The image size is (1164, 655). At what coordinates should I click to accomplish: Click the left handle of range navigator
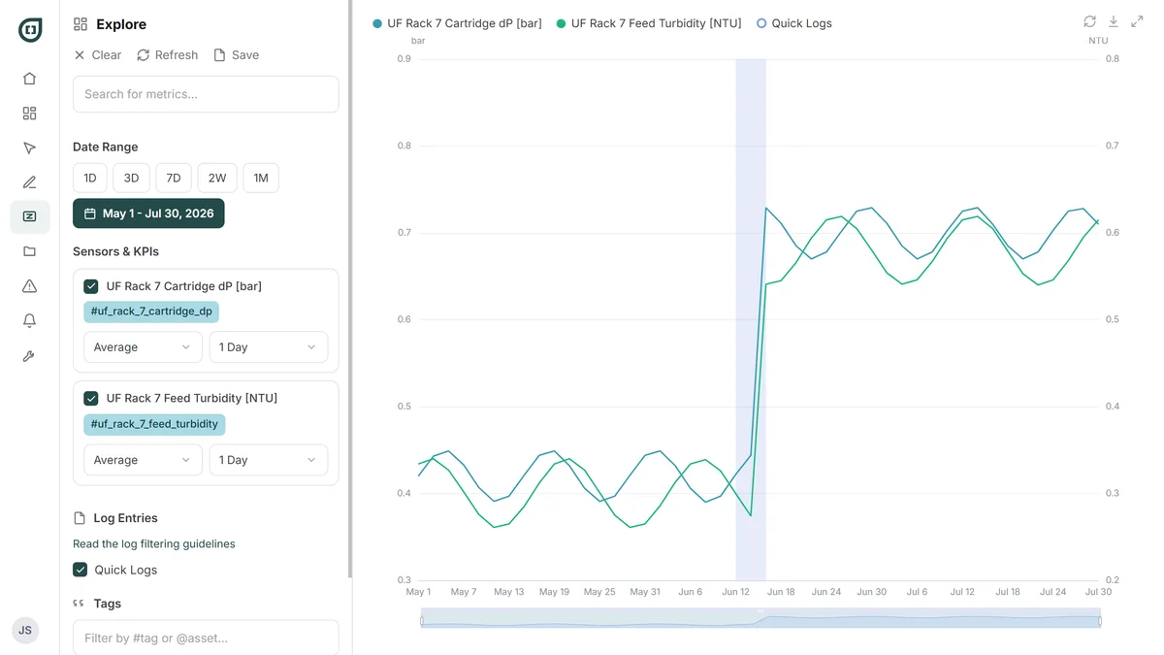421,619
